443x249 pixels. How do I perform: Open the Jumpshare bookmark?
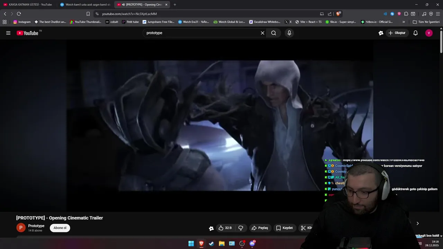(159, 22)
